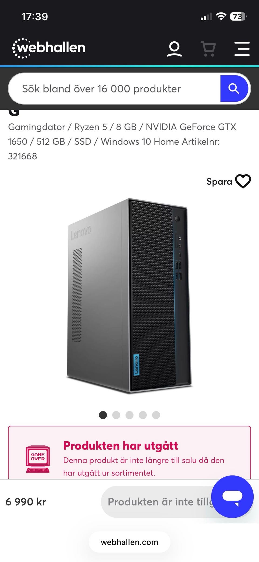Click the blue search magnifier button
Screen dimensions: 259x562
coord(234,89)
